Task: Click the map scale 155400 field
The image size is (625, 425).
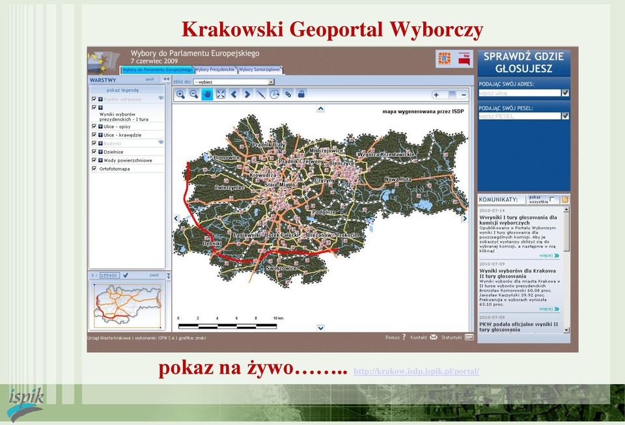Action: [109, 275]
